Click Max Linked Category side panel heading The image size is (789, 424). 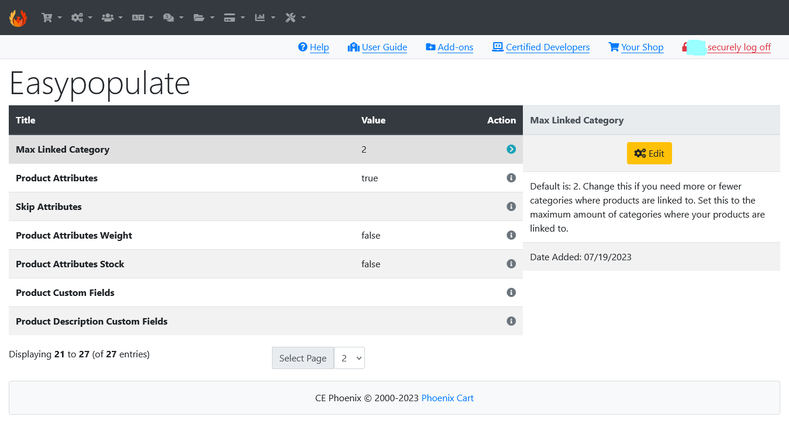577,120
